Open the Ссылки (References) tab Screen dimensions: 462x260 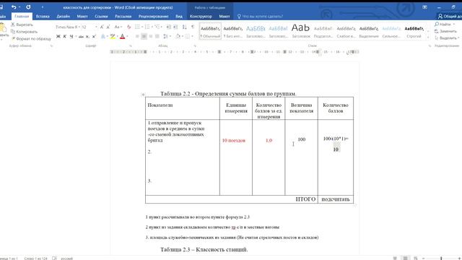tap(101, 16)
